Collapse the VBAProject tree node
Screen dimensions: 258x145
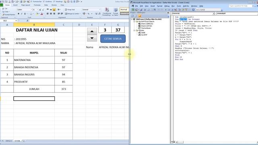pyautogui.click(x=132, y=19)
